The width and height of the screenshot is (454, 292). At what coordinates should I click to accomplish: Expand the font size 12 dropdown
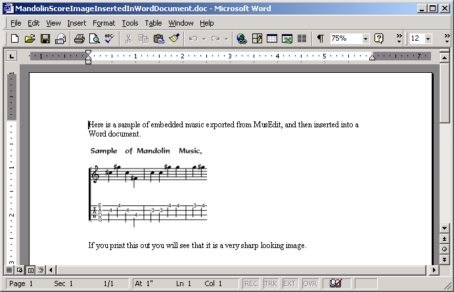(x=428, y=39)
